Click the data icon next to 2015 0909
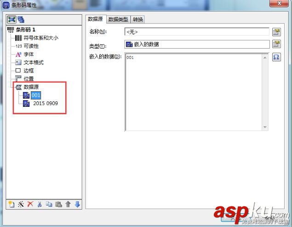The height and width of the screenshot is (227, 292). point(26,104)
